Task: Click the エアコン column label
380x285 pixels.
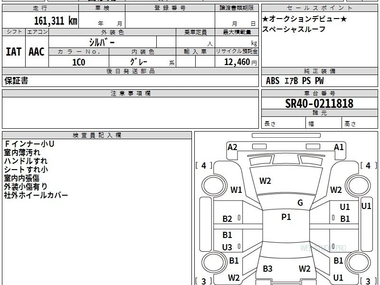Action: [x=37, y=32]
